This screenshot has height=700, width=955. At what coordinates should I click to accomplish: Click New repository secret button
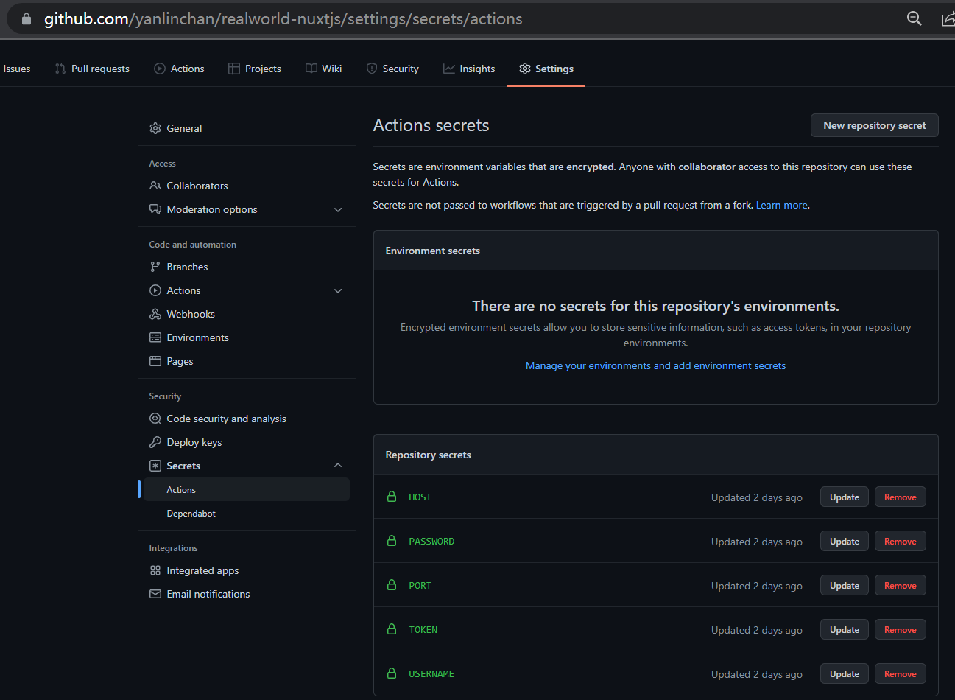875,125
